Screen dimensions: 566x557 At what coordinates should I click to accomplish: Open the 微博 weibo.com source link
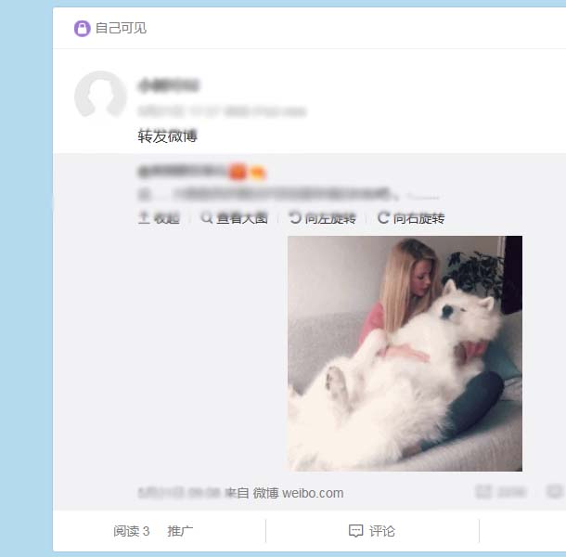point(298,493)
